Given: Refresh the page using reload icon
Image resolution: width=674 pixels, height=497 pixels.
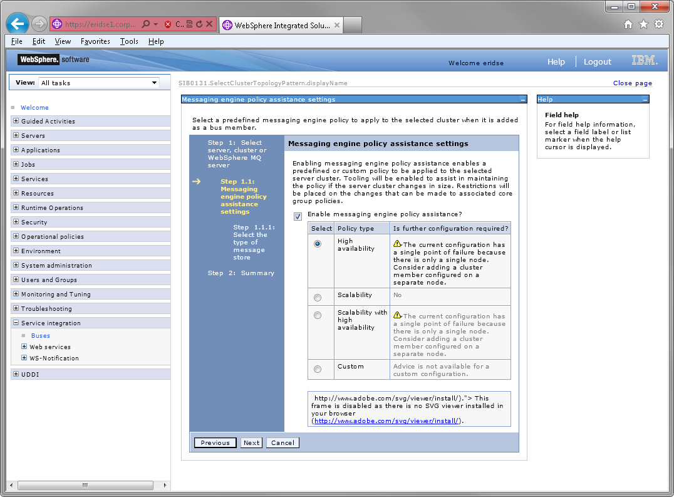Looking at the screenshot, I should pyautogui.click(x=199, y=24).
